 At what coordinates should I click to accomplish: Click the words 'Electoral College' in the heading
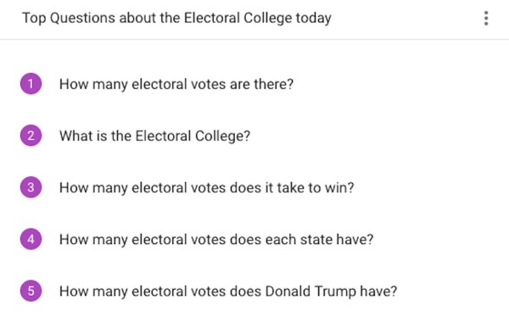tap(238, 18)
